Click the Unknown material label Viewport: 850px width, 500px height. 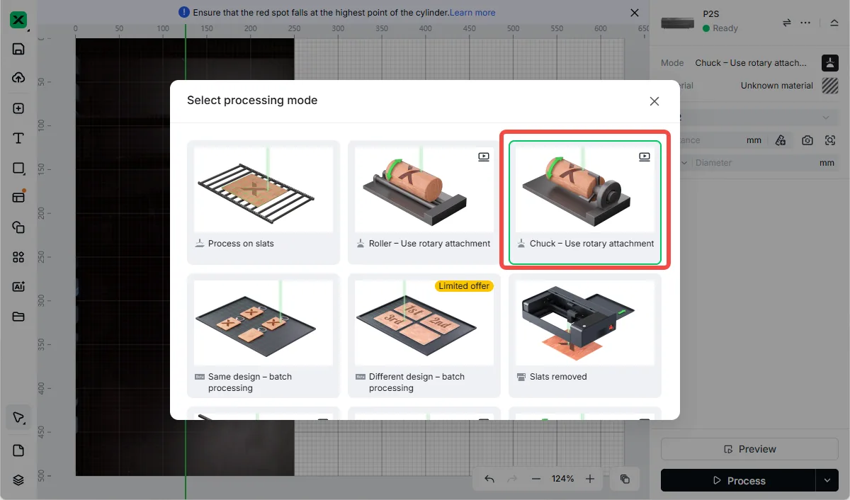(x=777, y=86)
